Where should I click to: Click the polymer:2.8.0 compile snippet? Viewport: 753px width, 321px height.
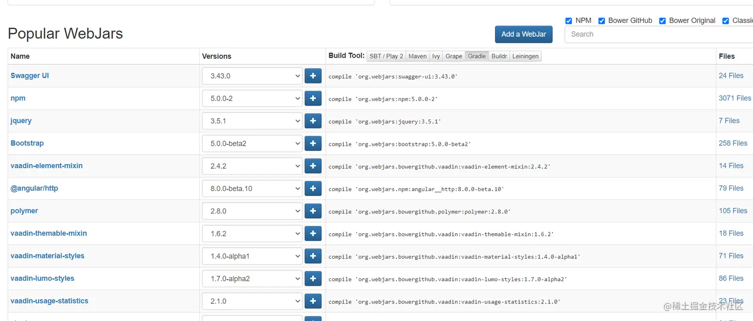coord(419,212)
